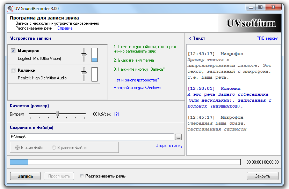The width and height of the screenshot is (289, 189).
Task: Click the bitrate help [?] link
Action: [x=116, y=114]
